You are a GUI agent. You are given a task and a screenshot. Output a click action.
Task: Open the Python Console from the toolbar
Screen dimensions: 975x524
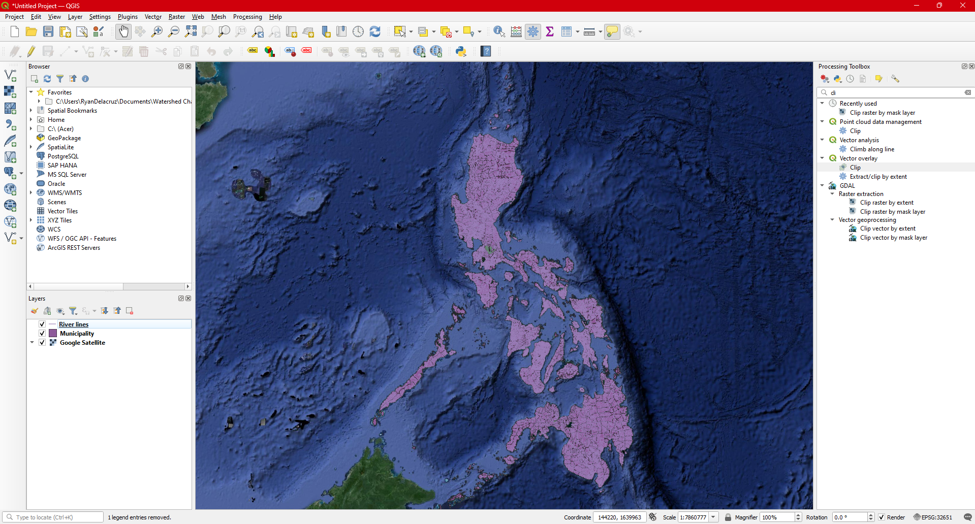(x=461, y=51)
